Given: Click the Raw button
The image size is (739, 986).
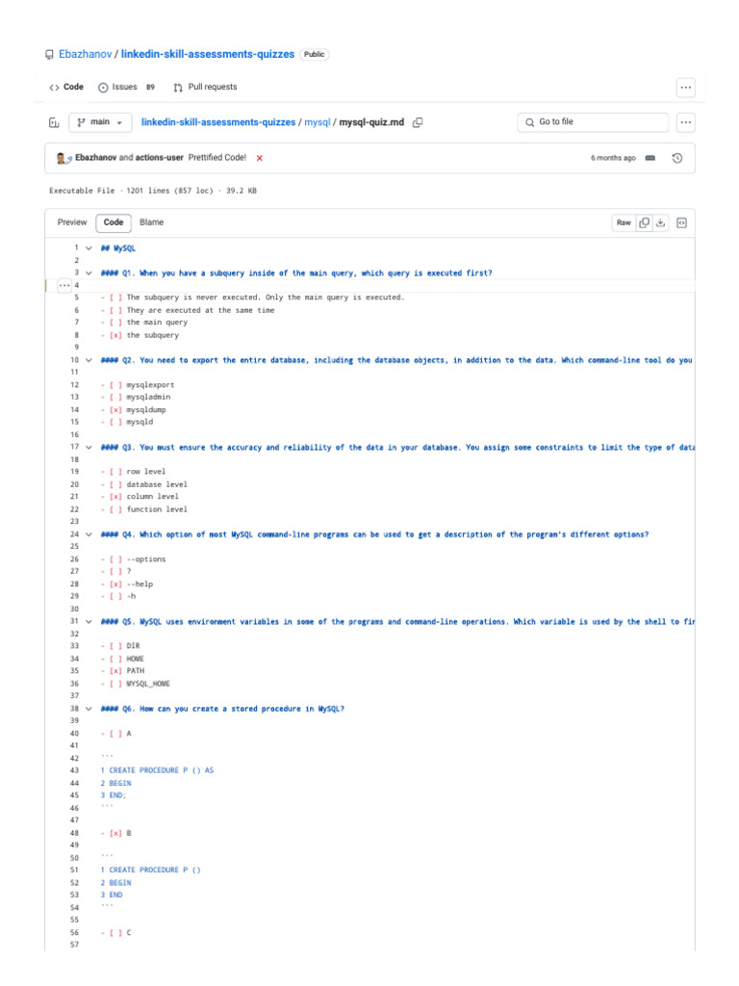Looking at the screenshot, I should click(624, 222).
